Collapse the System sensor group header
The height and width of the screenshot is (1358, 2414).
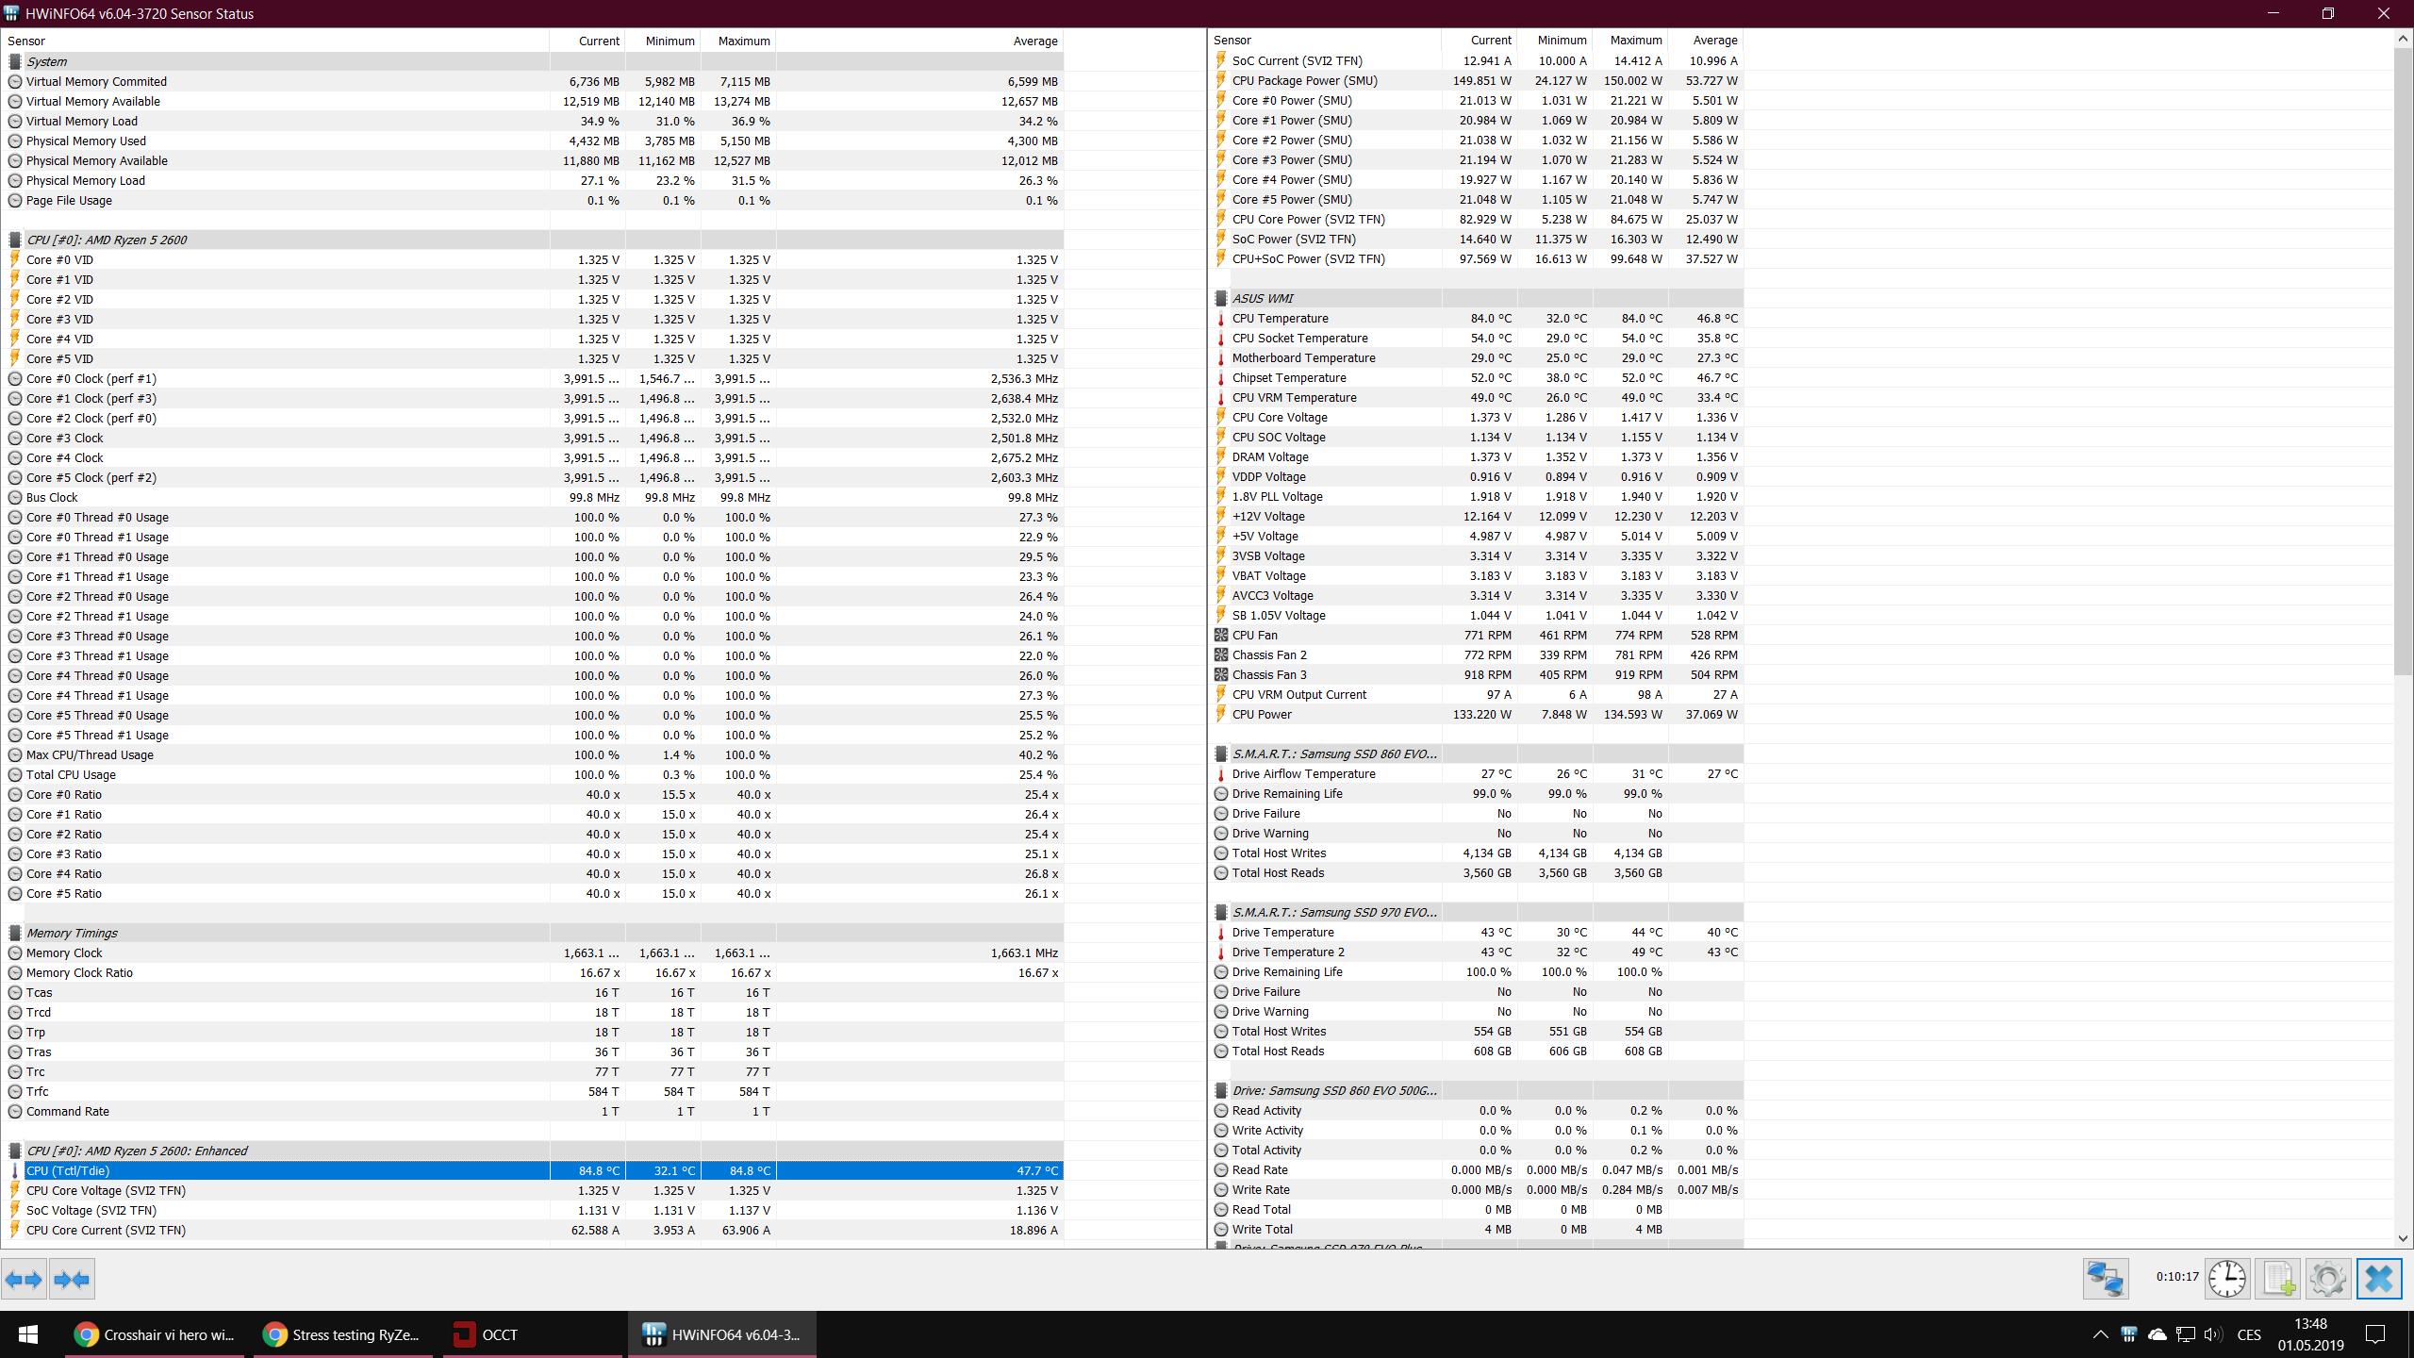pos(47,61)
